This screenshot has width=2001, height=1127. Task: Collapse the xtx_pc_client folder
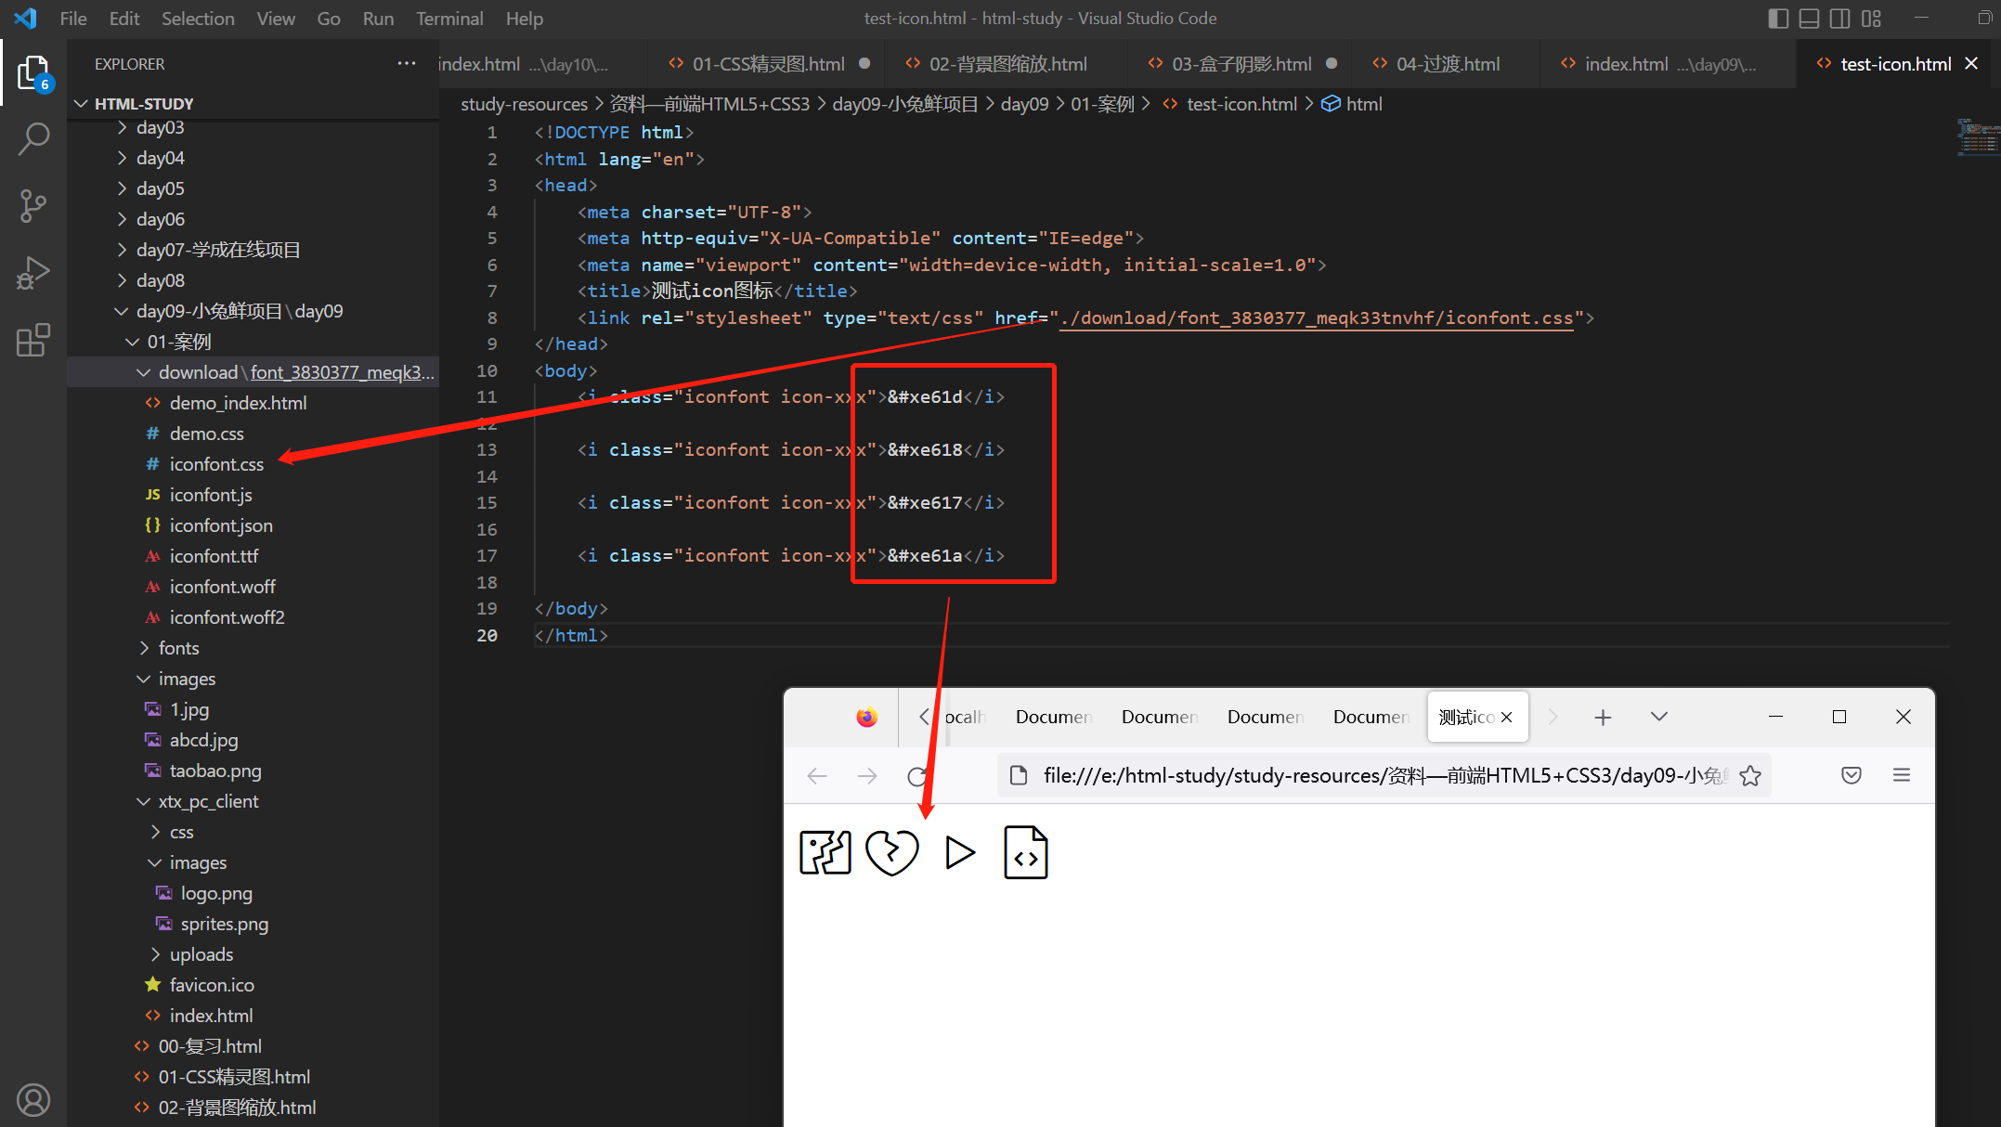point(208,801)
